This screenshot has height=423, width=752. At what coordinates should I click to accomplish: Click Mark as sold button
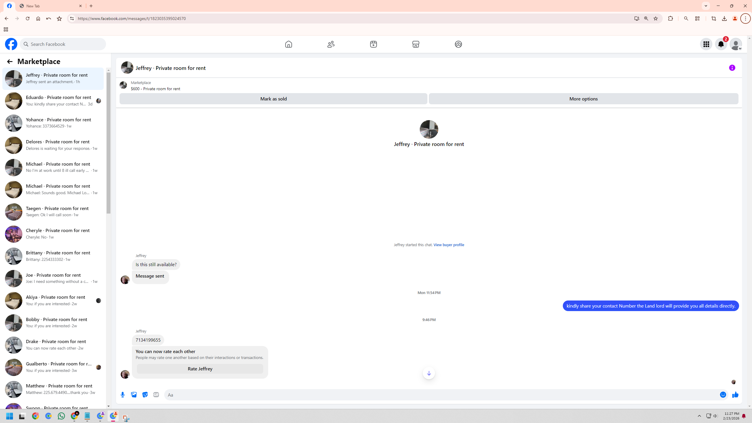(273, 99)
